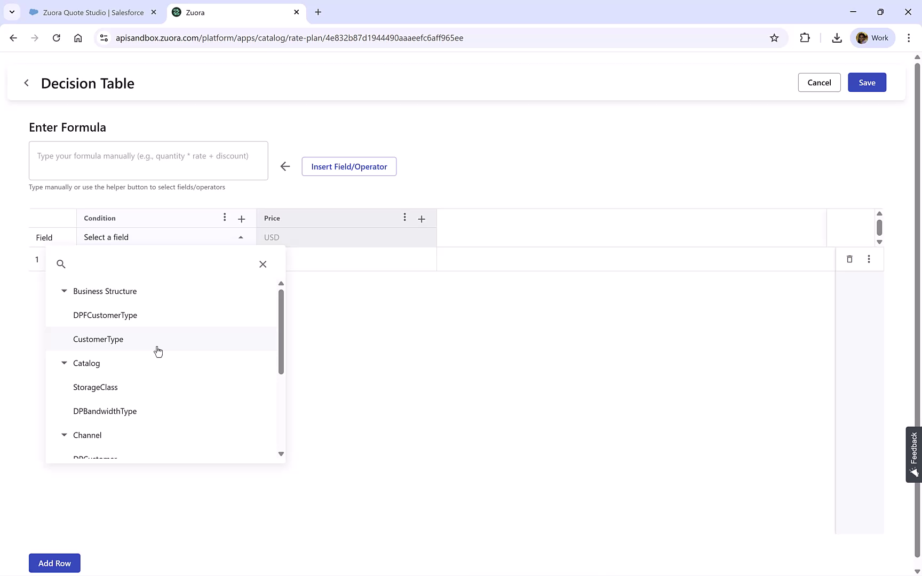Collapse the Business Structure group
The width and height of the screenshot is (922, 576).
point(64,291)
